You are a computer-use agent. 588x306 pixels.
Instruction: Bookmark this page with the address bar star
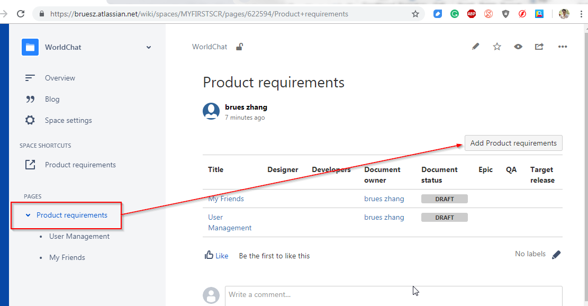[x=415, y=14]
